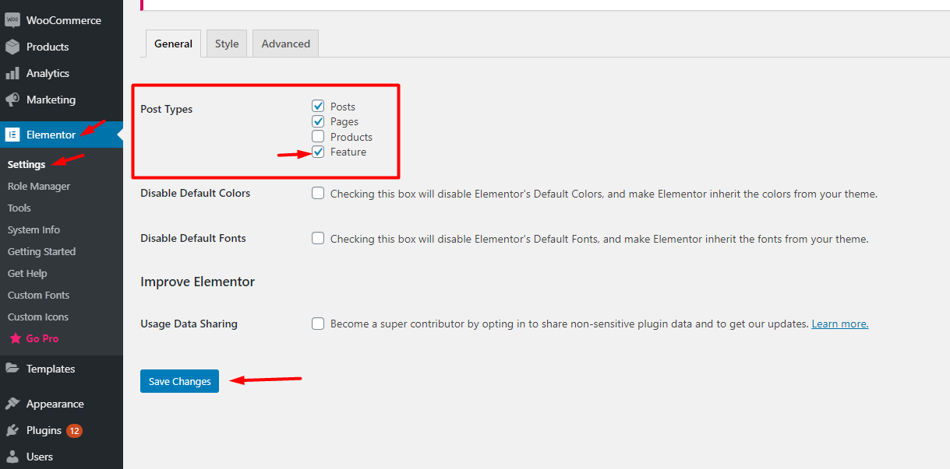The height and width of the screenshot is (469, 950).
Task: Open the Role Manager submenu
Action: point(39,186)
